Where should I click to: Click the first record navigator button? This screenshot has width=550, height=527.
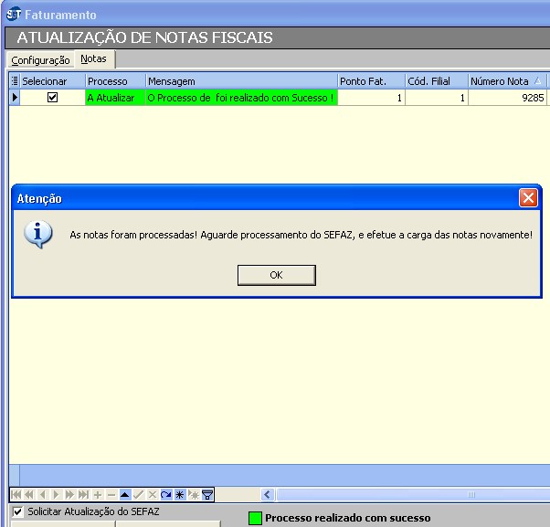point(15,494)
